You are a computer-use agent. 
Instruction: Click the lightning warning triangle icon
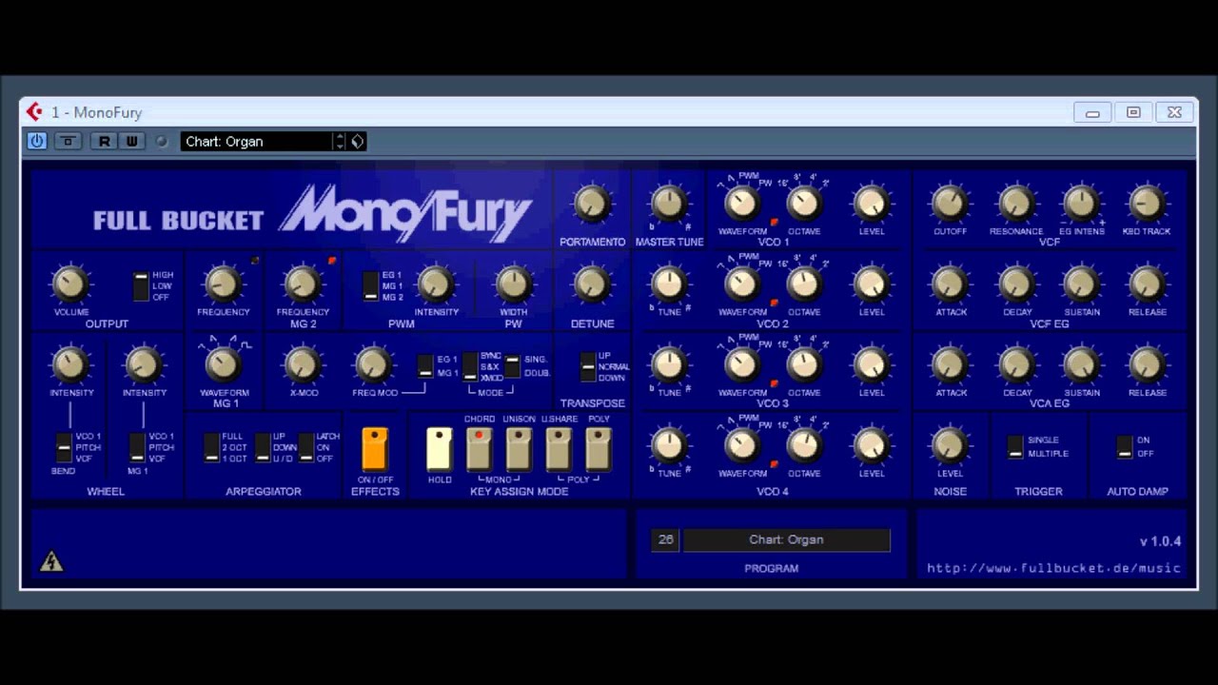(51, 561)
